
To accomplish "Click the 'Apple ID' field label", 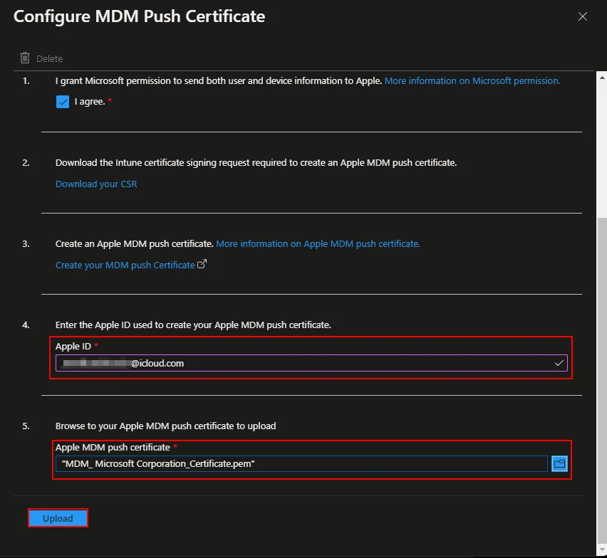I will pos(73,346).
